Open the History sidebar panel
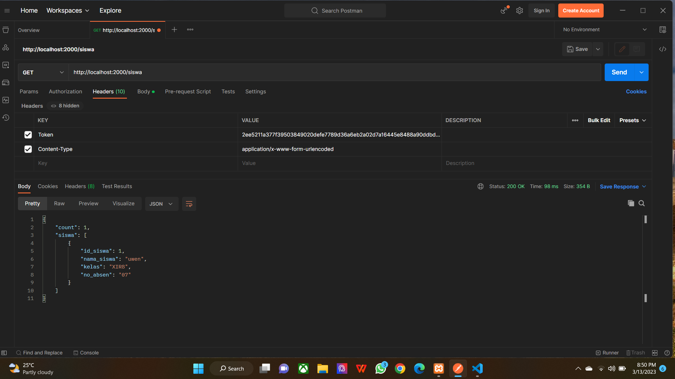Viewport: 675px width, 379px height. coord(6,118)
